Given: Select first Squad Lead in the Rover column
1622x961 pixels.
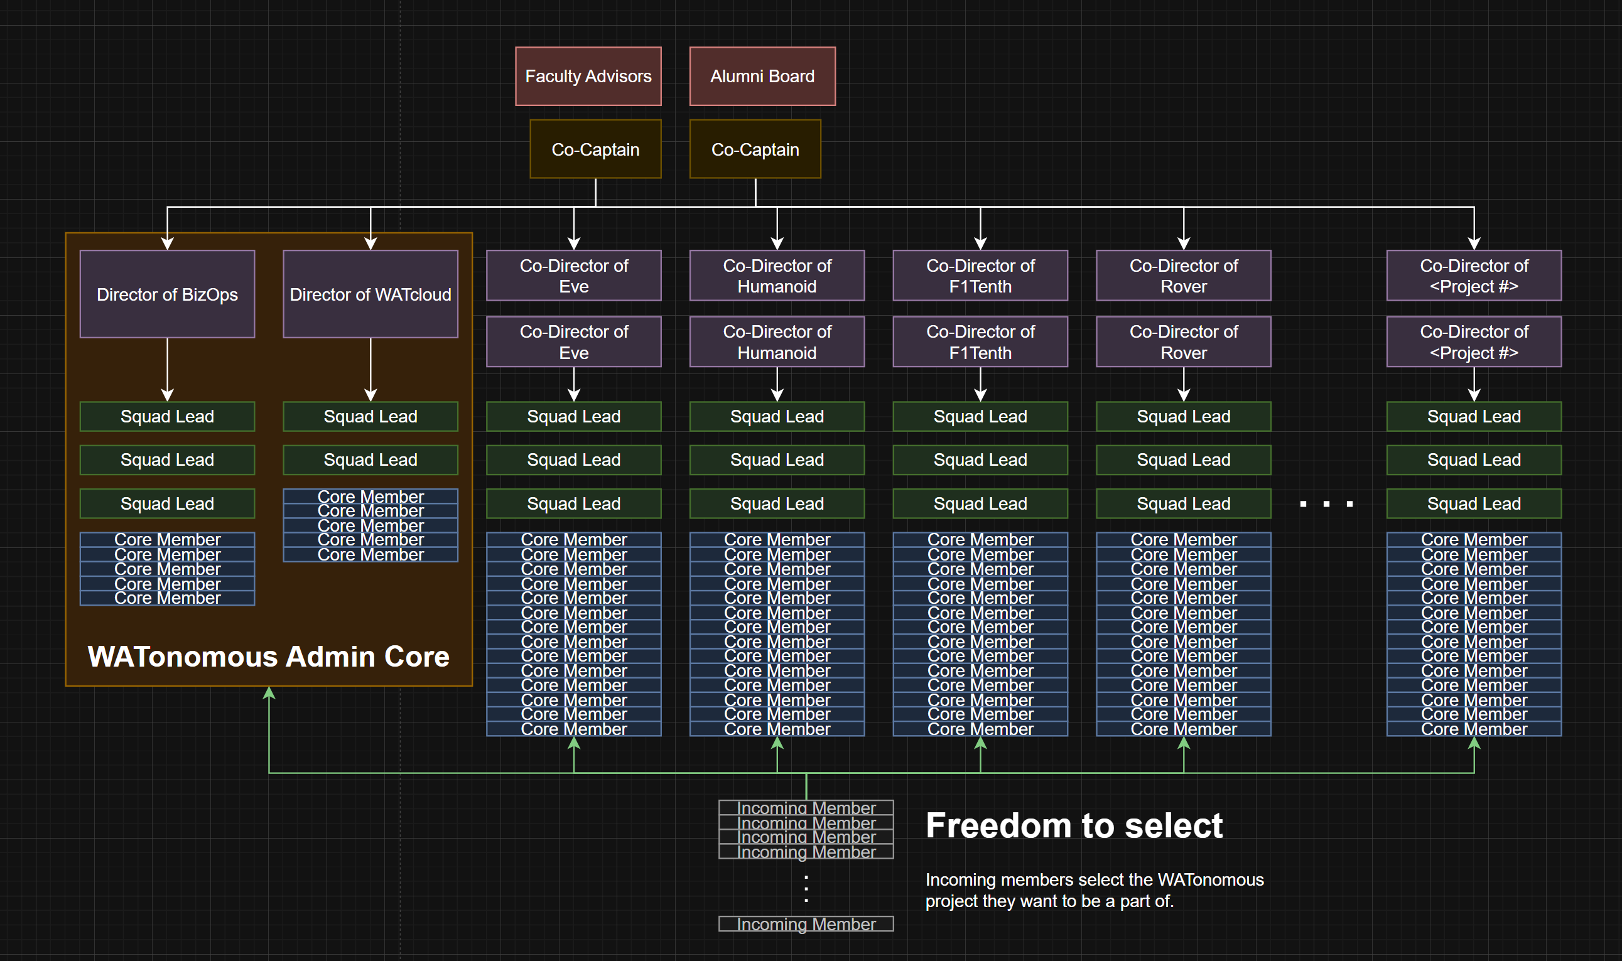Looking at the screenshot, I should (1184, 416).
